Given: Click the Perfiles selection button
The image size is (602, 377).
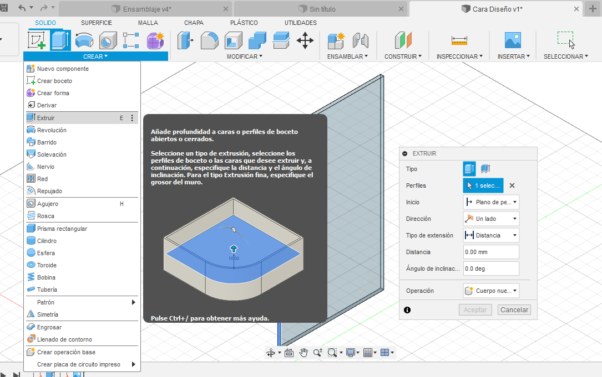Looking at the screenshot, I should pos(483,185).
